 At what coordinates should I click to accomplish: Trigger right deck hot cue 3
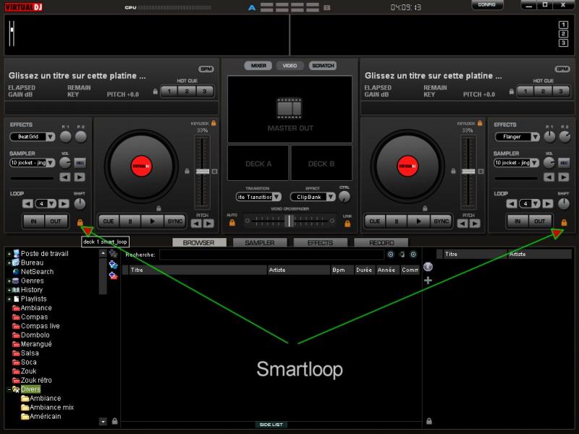click(560, 91)
